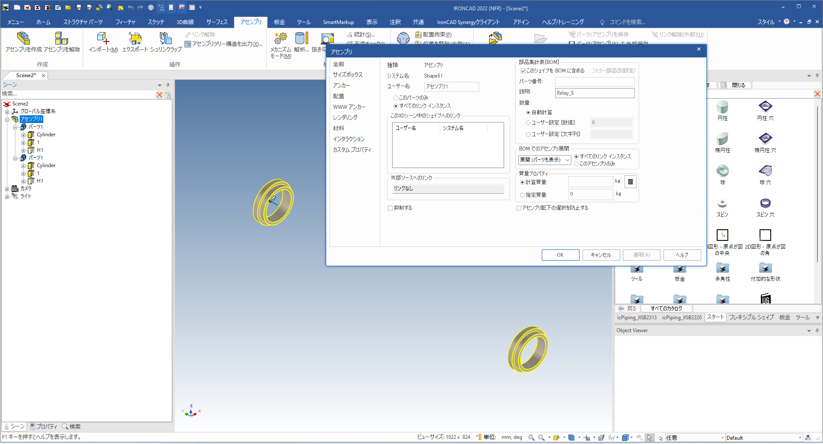
Task: Click the インポート icon in ribbon
Action: (x=103, y=39)
